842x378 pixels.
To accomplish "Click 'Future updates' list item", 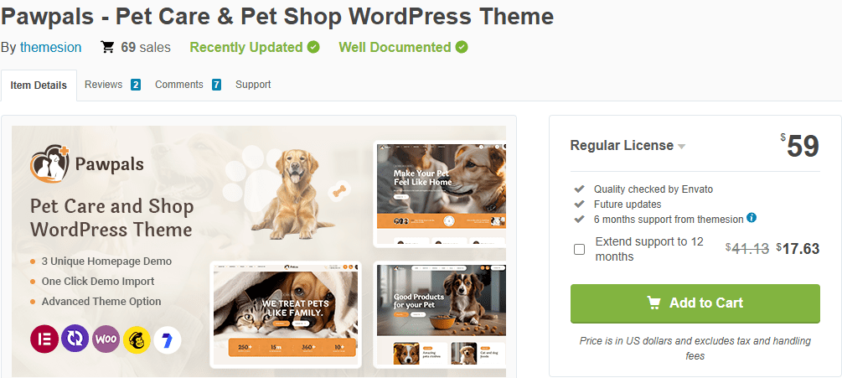I will pyautogui.click(x=628, y=204).
